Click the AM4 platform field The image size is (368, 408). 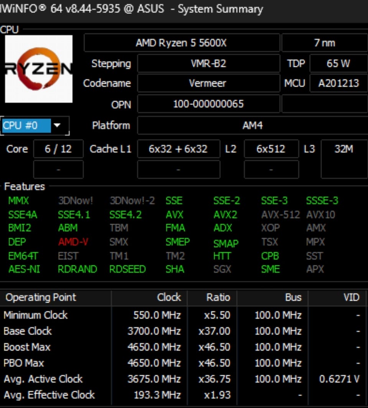pyautogui.click(x=253, y=125)
